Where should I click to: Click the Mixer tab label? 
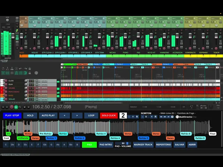[x=5, y=61]
